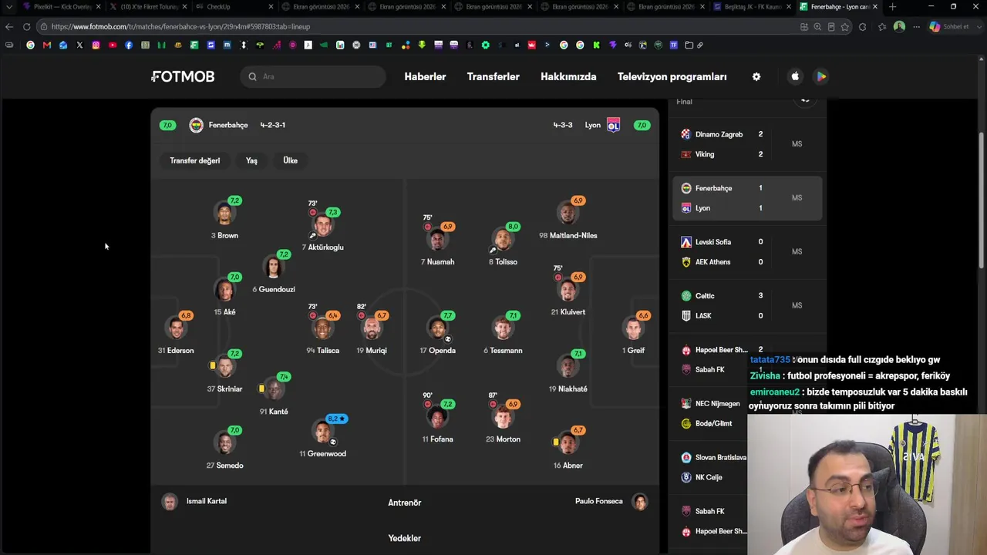This screenshot has width=987, height=555.
Task: Click the 94 Talisca name label
Action: (323, 351)
